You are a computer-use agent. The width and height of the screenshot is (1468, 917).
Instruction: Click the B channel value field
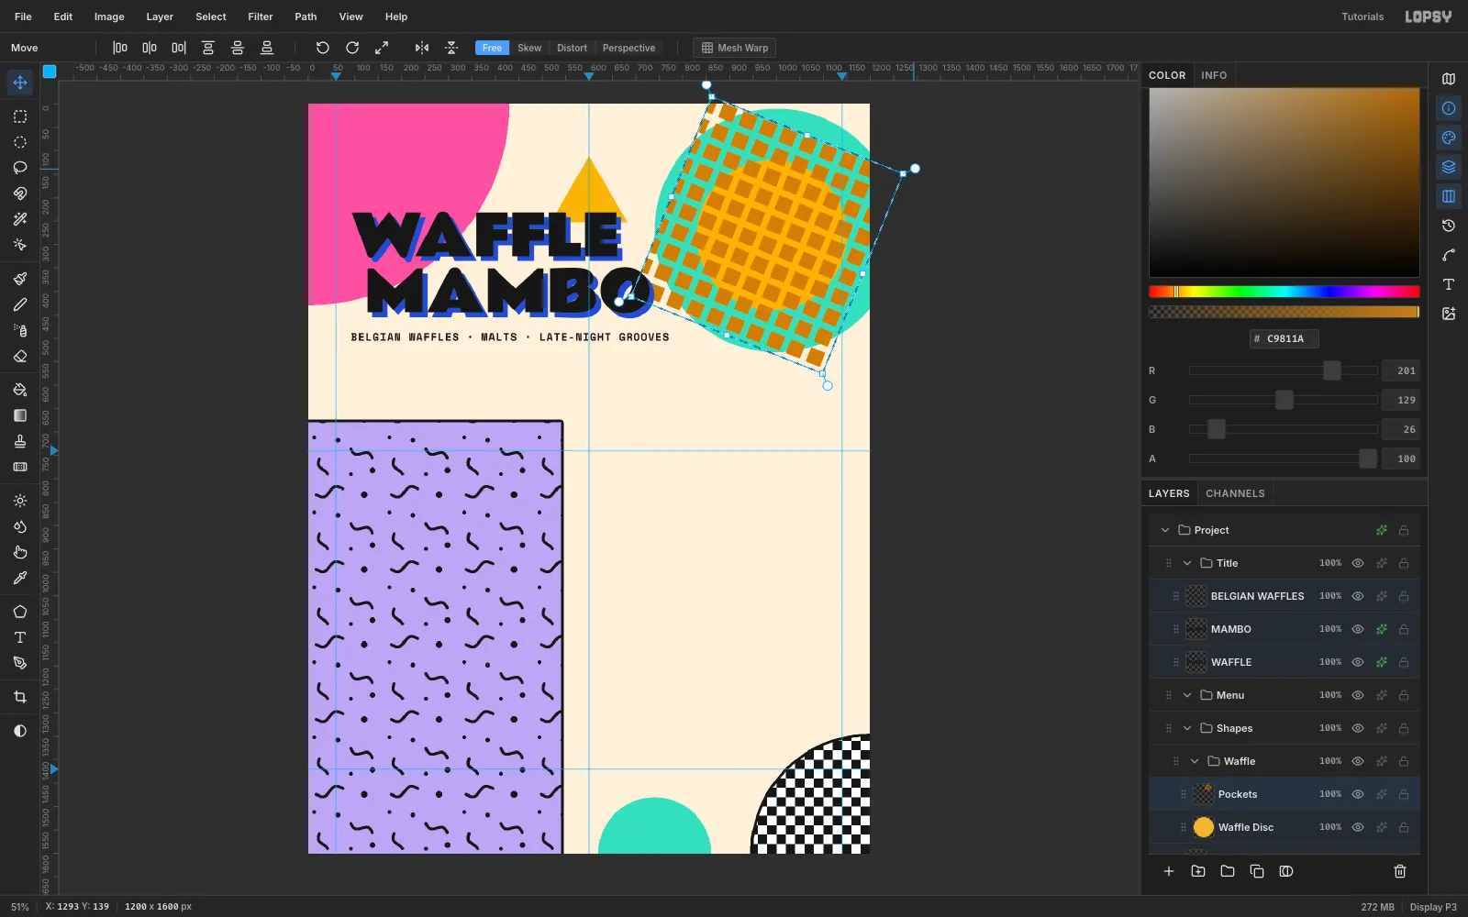coord(1402,429)
